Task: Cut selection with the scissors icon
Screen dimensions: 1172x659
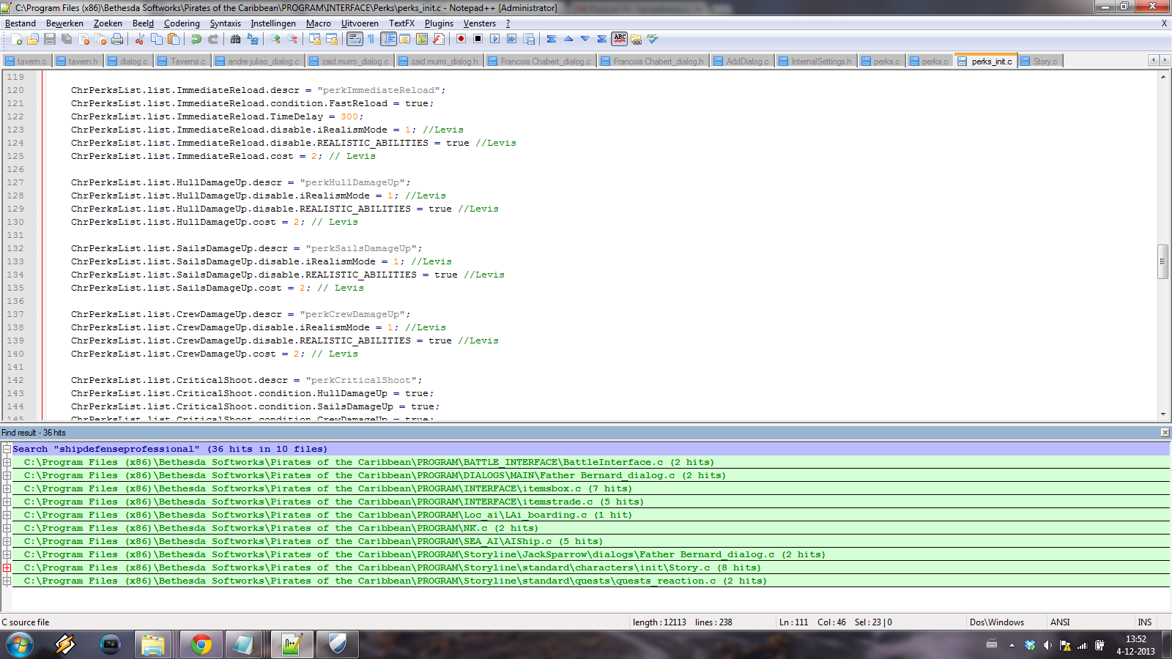Action: pos(140,39)
